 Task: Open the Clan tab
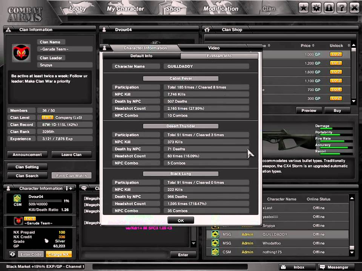pyautogui.click(x=269, y=9)
